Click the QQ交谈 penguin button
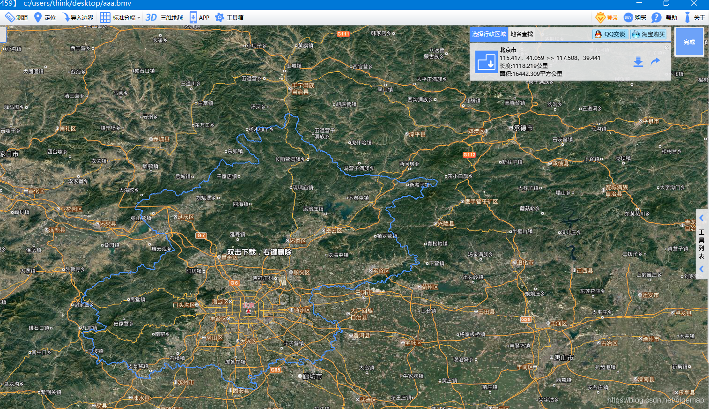The image size is (709, 409). coord(610,34)
